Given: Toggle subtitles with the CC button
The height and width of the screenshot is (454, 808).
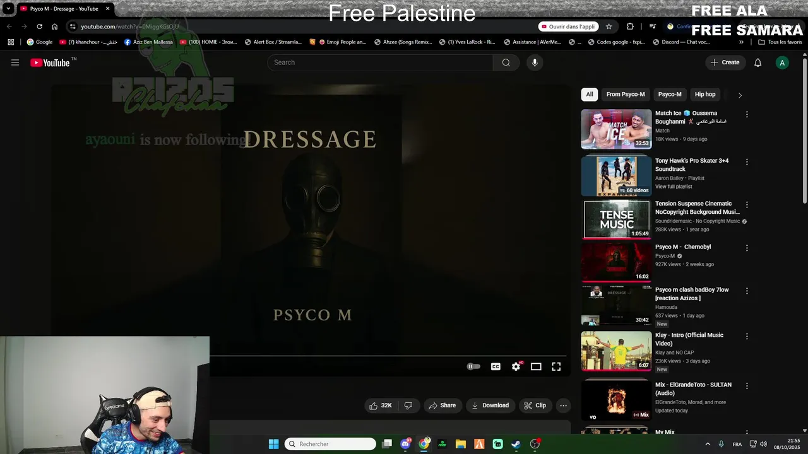Looking at the screenshot, I should [496, 366].
